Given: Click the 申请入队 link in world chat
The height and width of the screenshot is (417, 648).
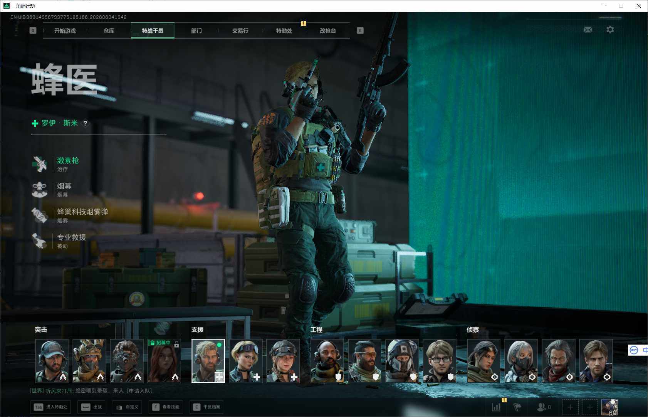Looking at the screenshot, I should click(139, 391).
